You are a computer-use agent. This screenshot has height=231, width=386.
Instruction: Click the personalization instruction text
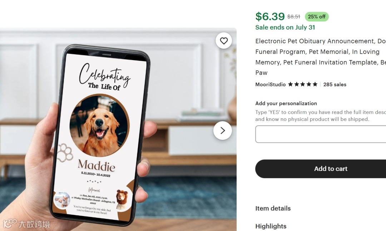(321, 116)
